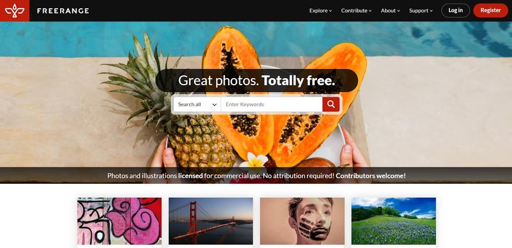Open the Golden Gate Bridge photo thumbnail
The width and height of the screenshot is (512, 248).
point(211,221)
